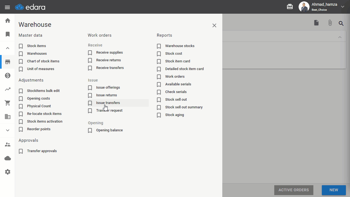This screenshot has height=197, width=350.
Task: Close the Warehouse menu panel
Action: pyautogui.click(x=214, y=25)
